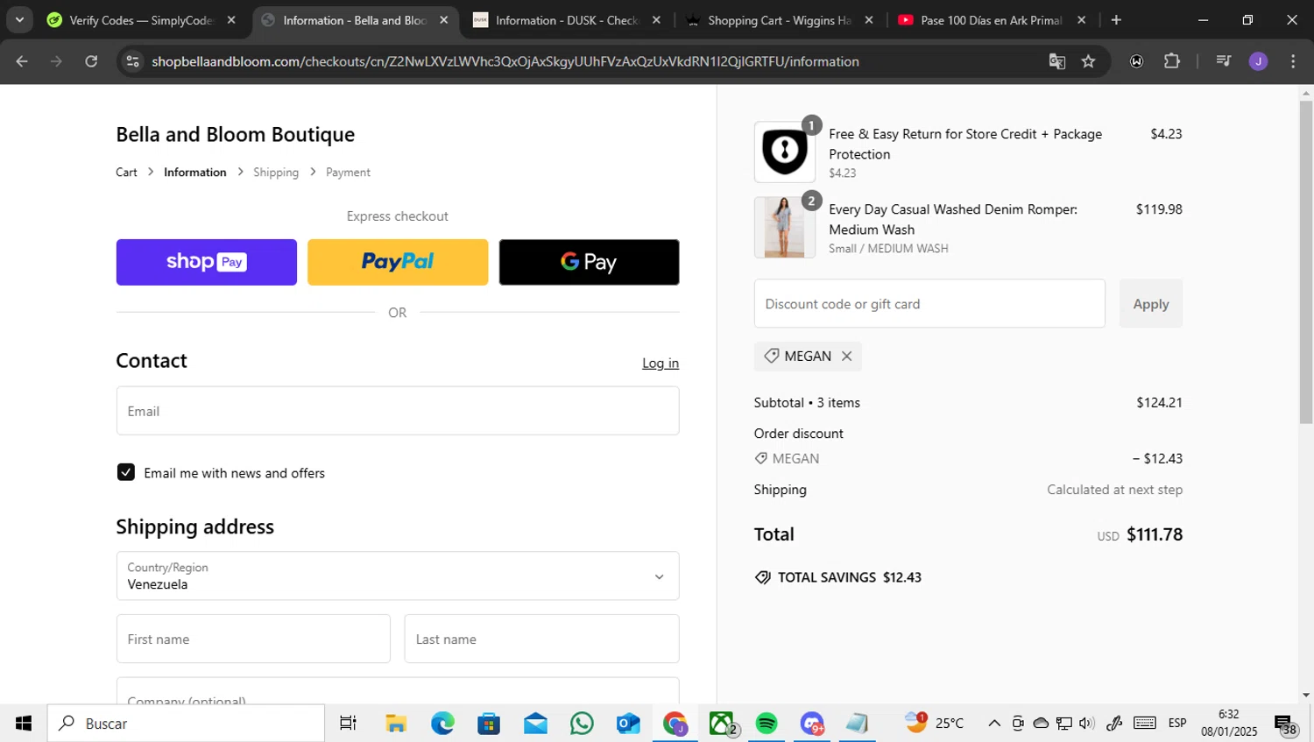The width and height of the screenshot is (1314, 742).
Task: Click the Last name field
Action: (x=541, y=639)
